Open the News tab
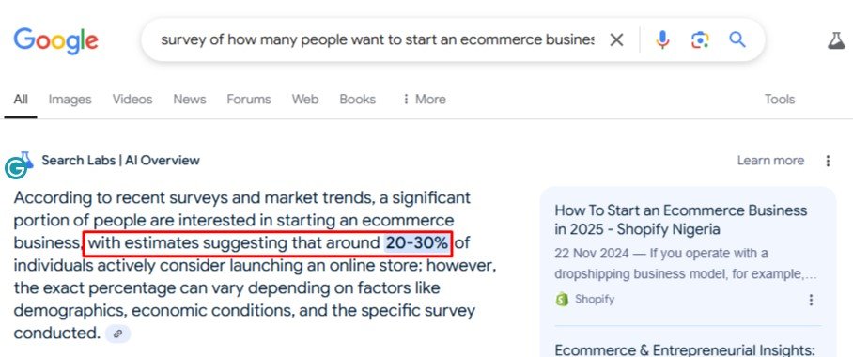 click(190, 99)
